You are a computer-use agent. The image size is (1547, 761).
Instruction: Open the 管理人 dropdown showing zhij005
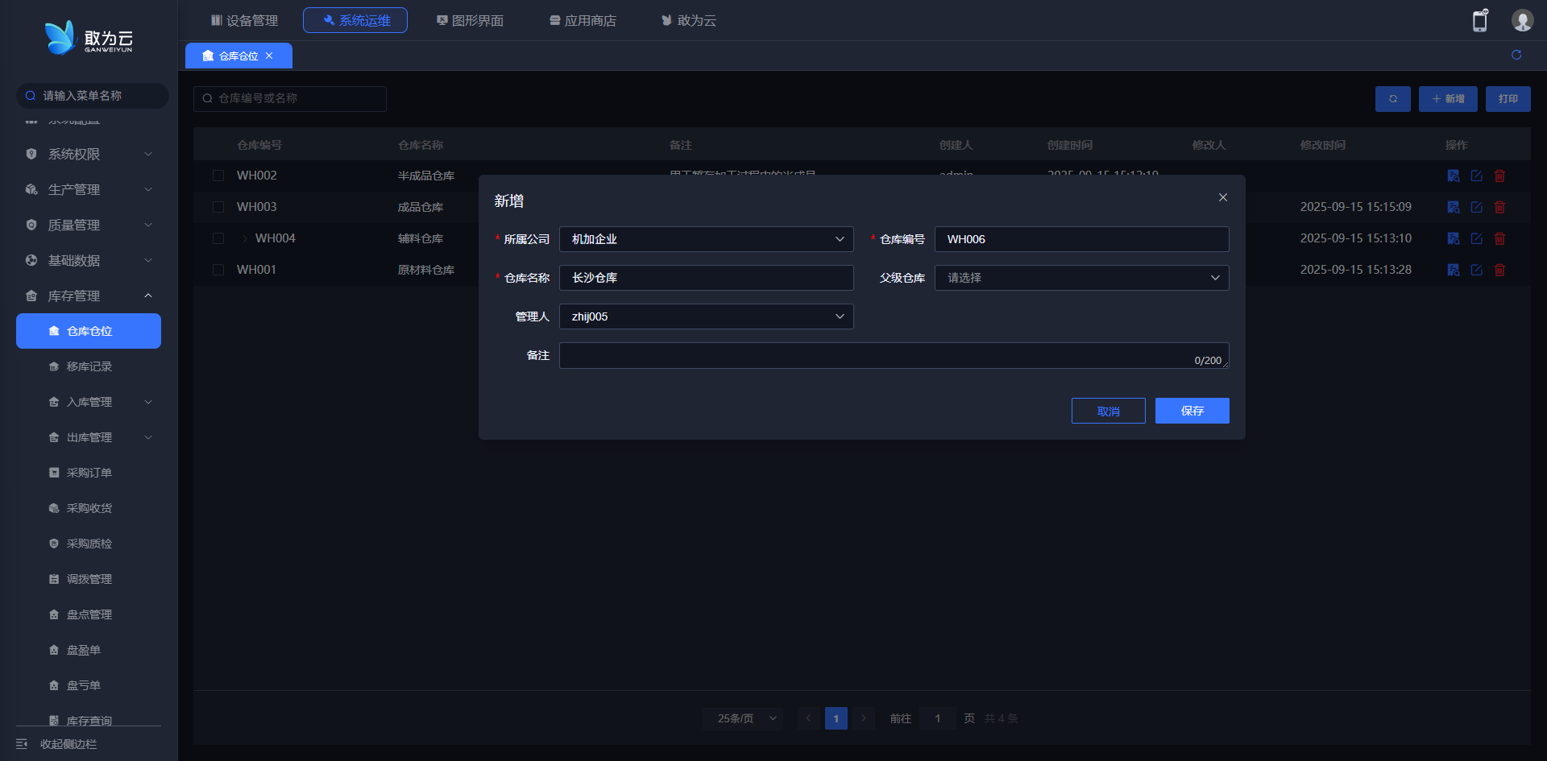706,316
